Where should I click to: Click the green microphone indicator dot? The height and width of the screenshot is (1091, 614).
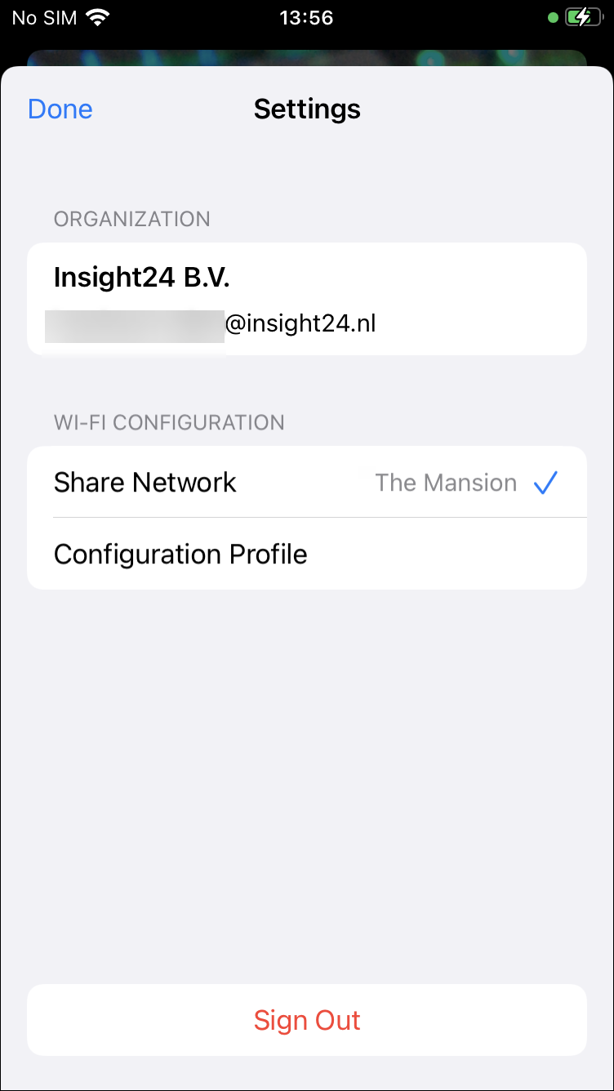coord(553,17)
